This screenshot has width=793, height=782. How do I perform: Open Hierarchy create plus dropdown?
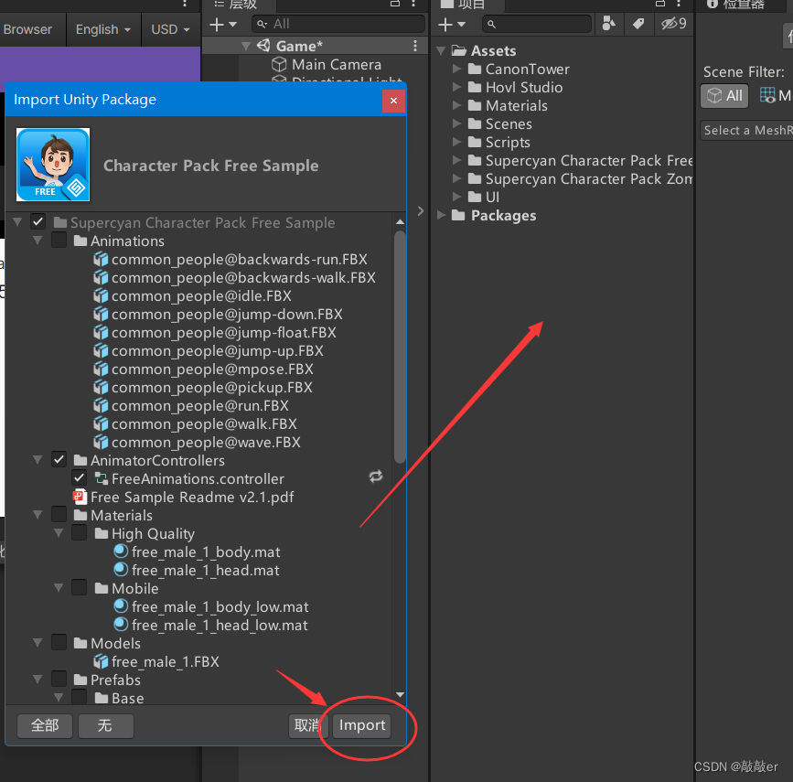coord(223,25)
